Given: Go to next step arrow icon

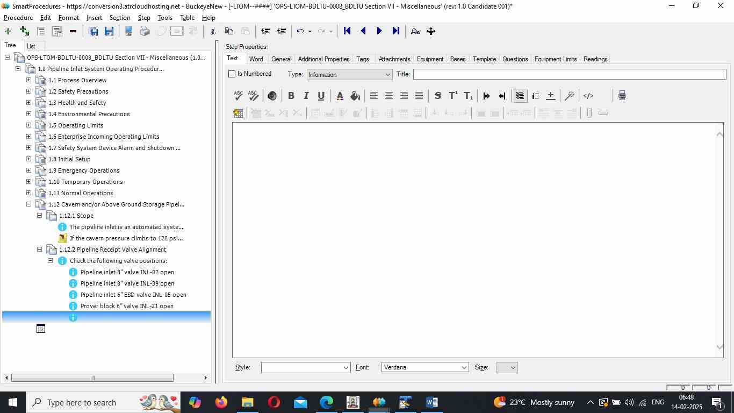Looking at the screenshot, I should tap(379, 31).
